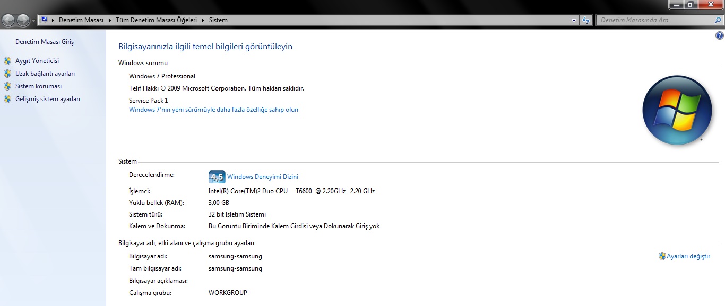Click shield icon beside Aygıt Yöneticisi
This screenshot has width=725, height=306.
click(7, 61)
